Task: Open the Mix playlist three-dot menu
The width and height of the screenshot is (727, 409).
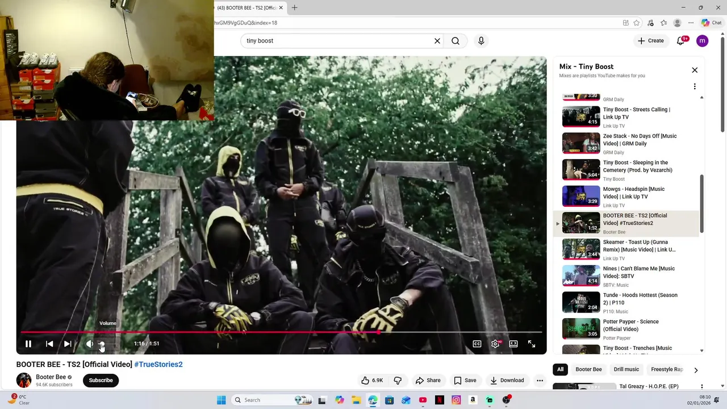Action: (695, 86)
